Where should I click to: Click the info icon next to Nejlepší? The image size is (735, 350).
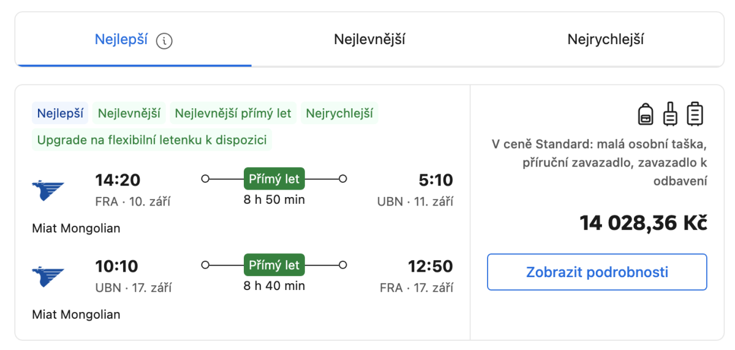pyautogui.click(x=164, y=41)
